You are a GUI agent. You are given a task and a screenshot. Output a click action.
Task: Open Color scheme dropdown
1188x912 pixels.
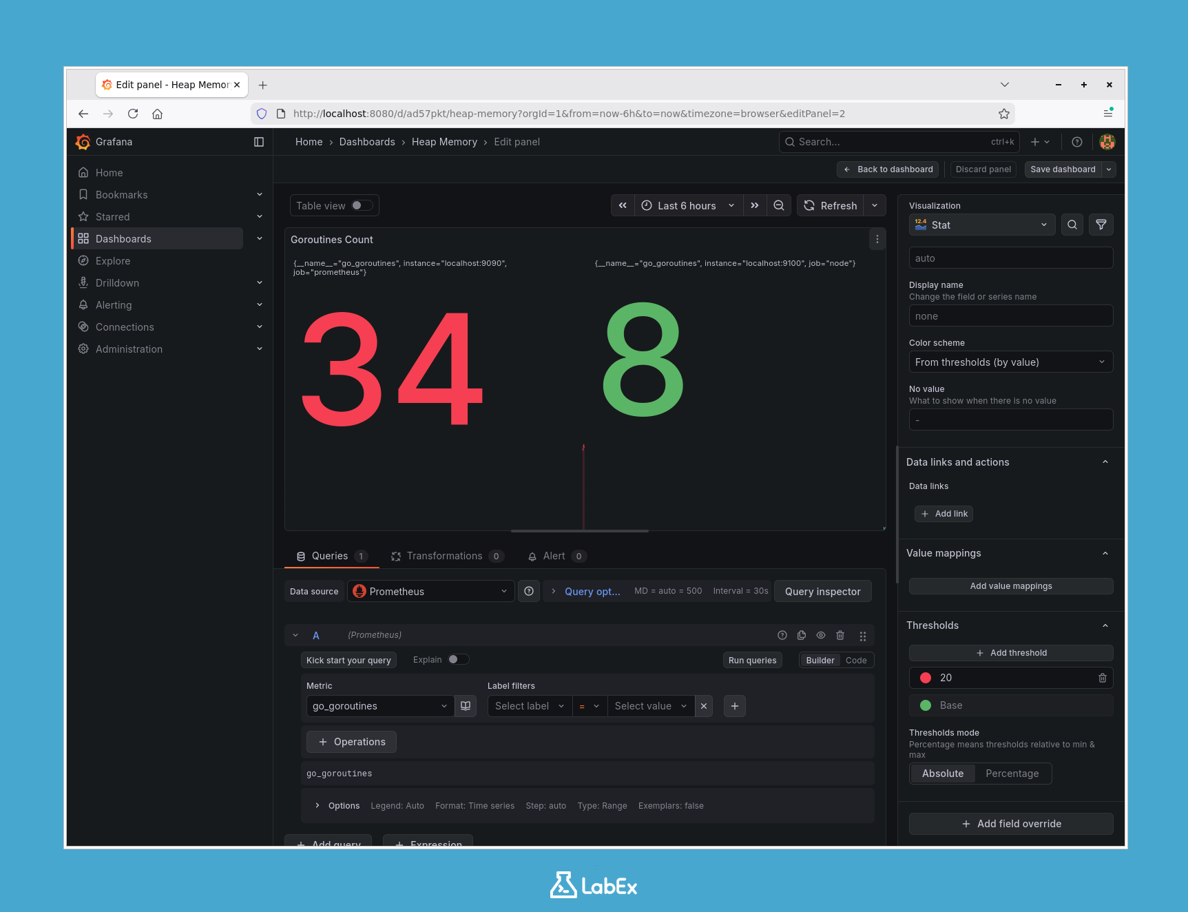click(x=1011, y=362)
